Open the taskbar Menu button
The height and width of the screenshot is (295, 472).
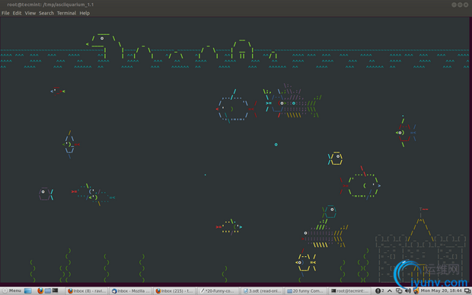coord(12,290)
